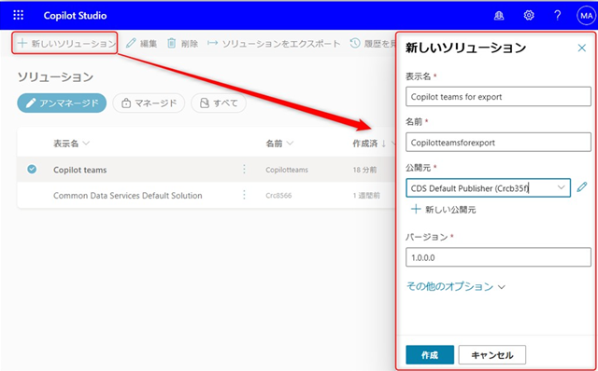The width and height of the screenshot is (598, 371).
Task: Click the 新しいソリューション toolbar button
Action: tap(66, 44)
